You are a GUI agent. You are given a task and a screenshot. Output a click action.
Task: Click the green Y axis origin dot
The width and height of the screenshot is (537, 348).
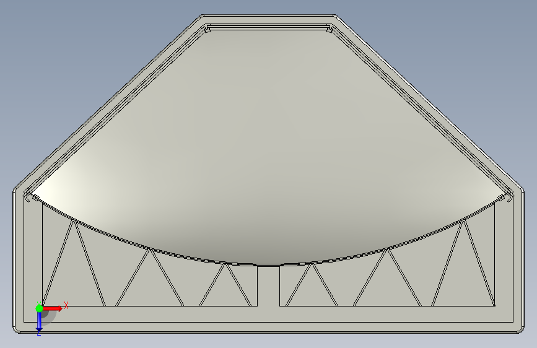[39, 308]
